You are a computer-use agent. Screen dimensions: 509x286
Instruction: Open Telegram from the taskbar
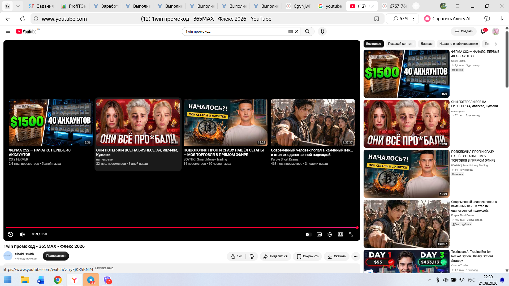(x=91, y=280)
